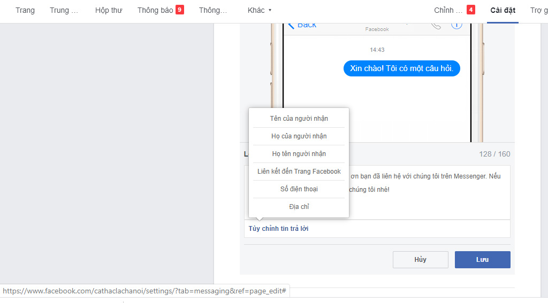Choose Địa chỉ in personalization menu
548x303 pixels.
pyautogui.click(x=299, y=207)
